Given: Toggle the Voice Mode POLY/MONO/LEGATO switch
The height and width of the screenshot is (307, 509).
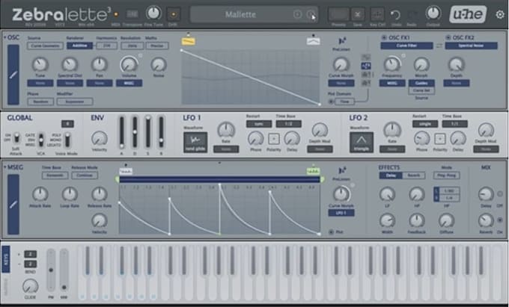Looking at the screenshot, I should pyautogui.click(x=67, y=140).
